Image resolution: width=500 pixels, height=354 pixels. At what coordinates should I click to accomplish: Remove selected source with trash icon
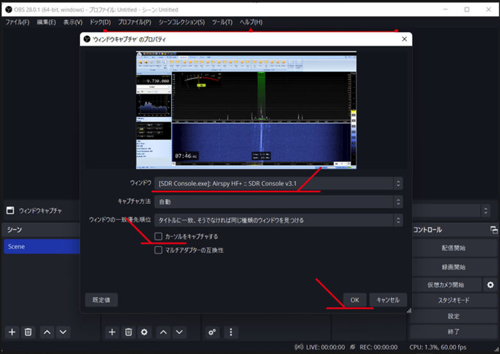pos(128,332)
